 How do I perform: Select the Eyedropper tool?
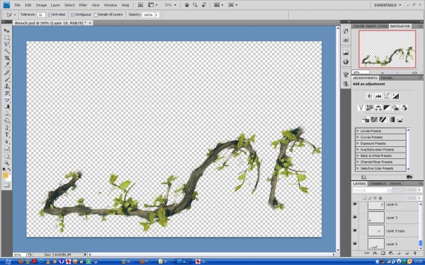(x=7, y=64)
